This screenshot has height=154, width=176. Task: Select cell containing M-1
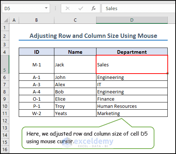pyautogui.click(x=36, y=65)
